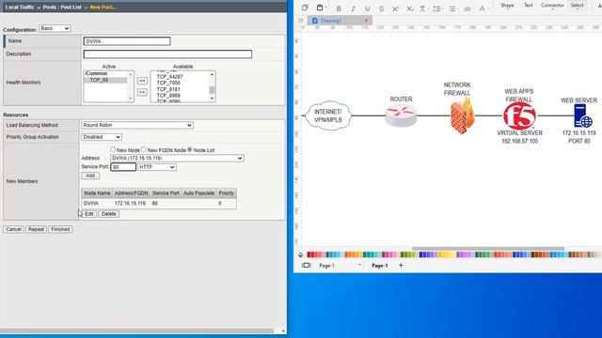This screenshot has width=602, height=338.
Task: Select the New FQDN Node radio button
Action: pos(144,149)
